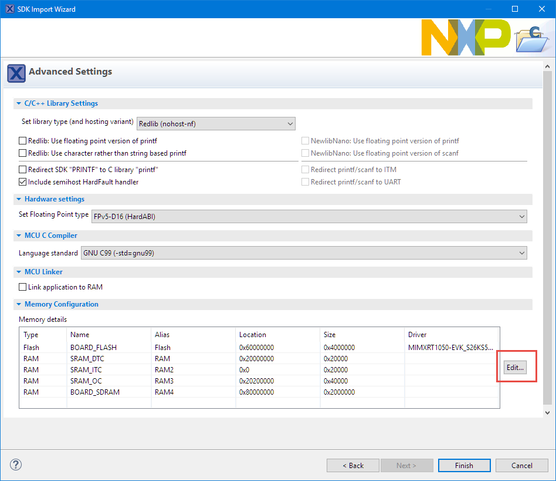This screenshot has width=556, height=481.
Task: Click the SDK Import Wizard title bar icon
Action: click(x=10, y=9)
